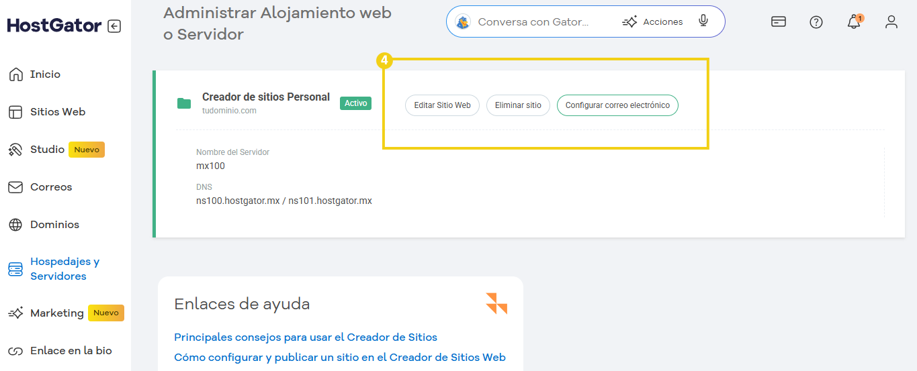
Task: Click the Enlace en la bio chain icon
Action: tap(15, 351)
